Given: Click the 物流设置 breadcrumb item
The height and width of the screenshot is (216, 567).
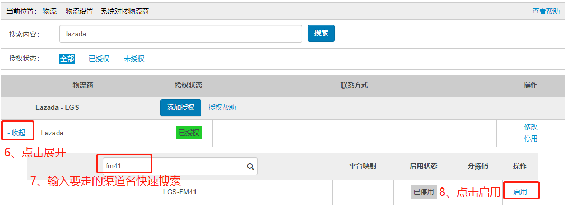Looking at the screenshot, I should click(x=80, y=12).
